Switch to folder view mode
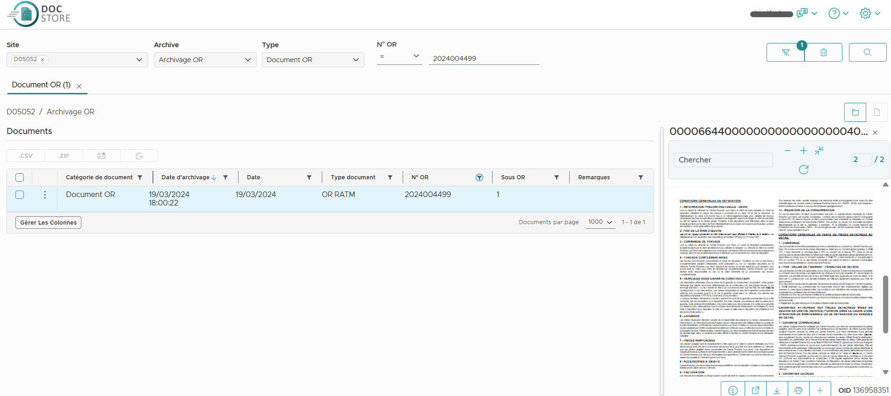The height and width of the screenshot is (396, 891). (855, 113)
